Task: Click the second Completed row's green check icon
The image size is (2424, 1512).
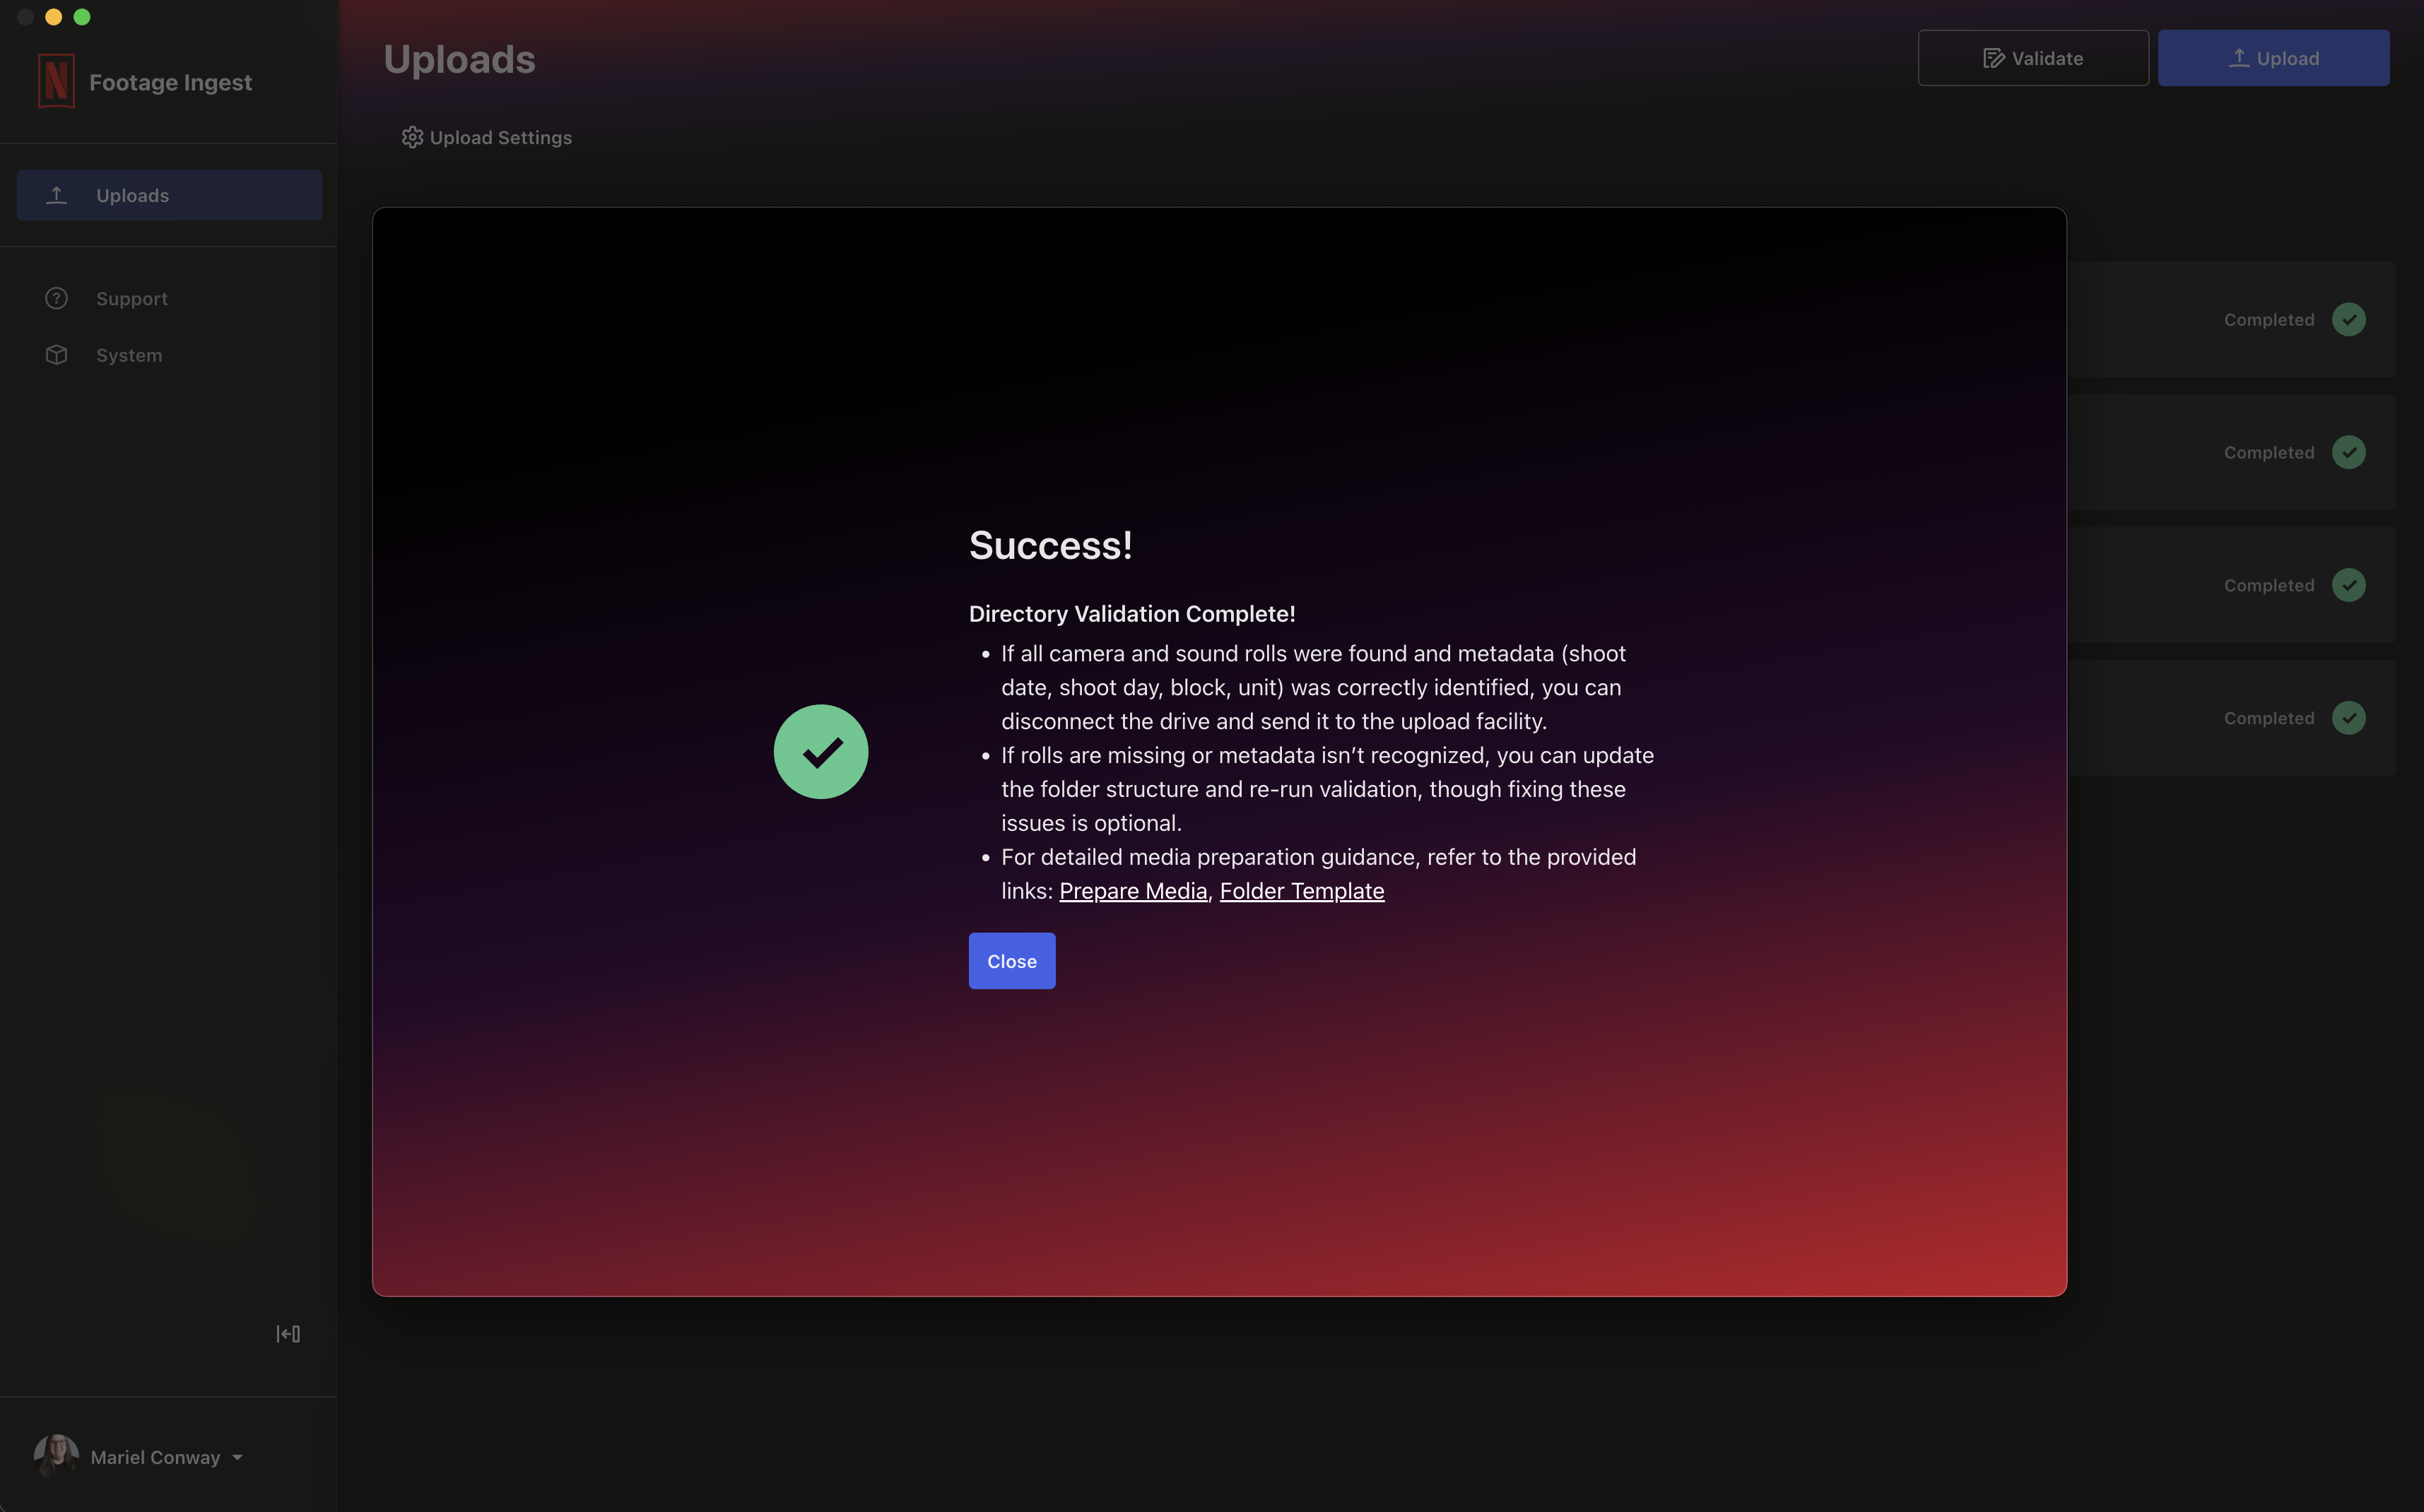Action: 2349,452
